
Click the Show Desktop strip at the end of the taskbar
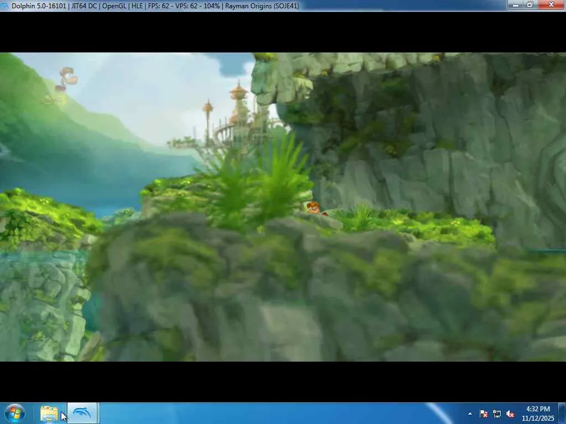[x=562, y=414]
